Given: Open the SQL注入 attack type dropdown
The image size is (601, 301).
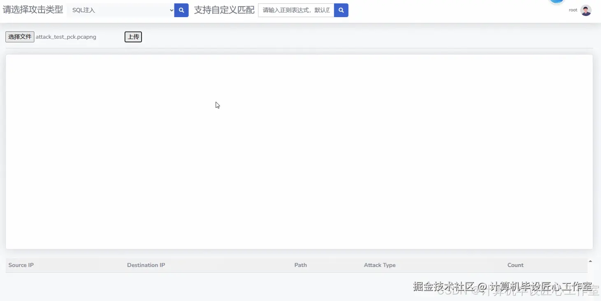Looking at the screenshot, I should tap(119, 10).
